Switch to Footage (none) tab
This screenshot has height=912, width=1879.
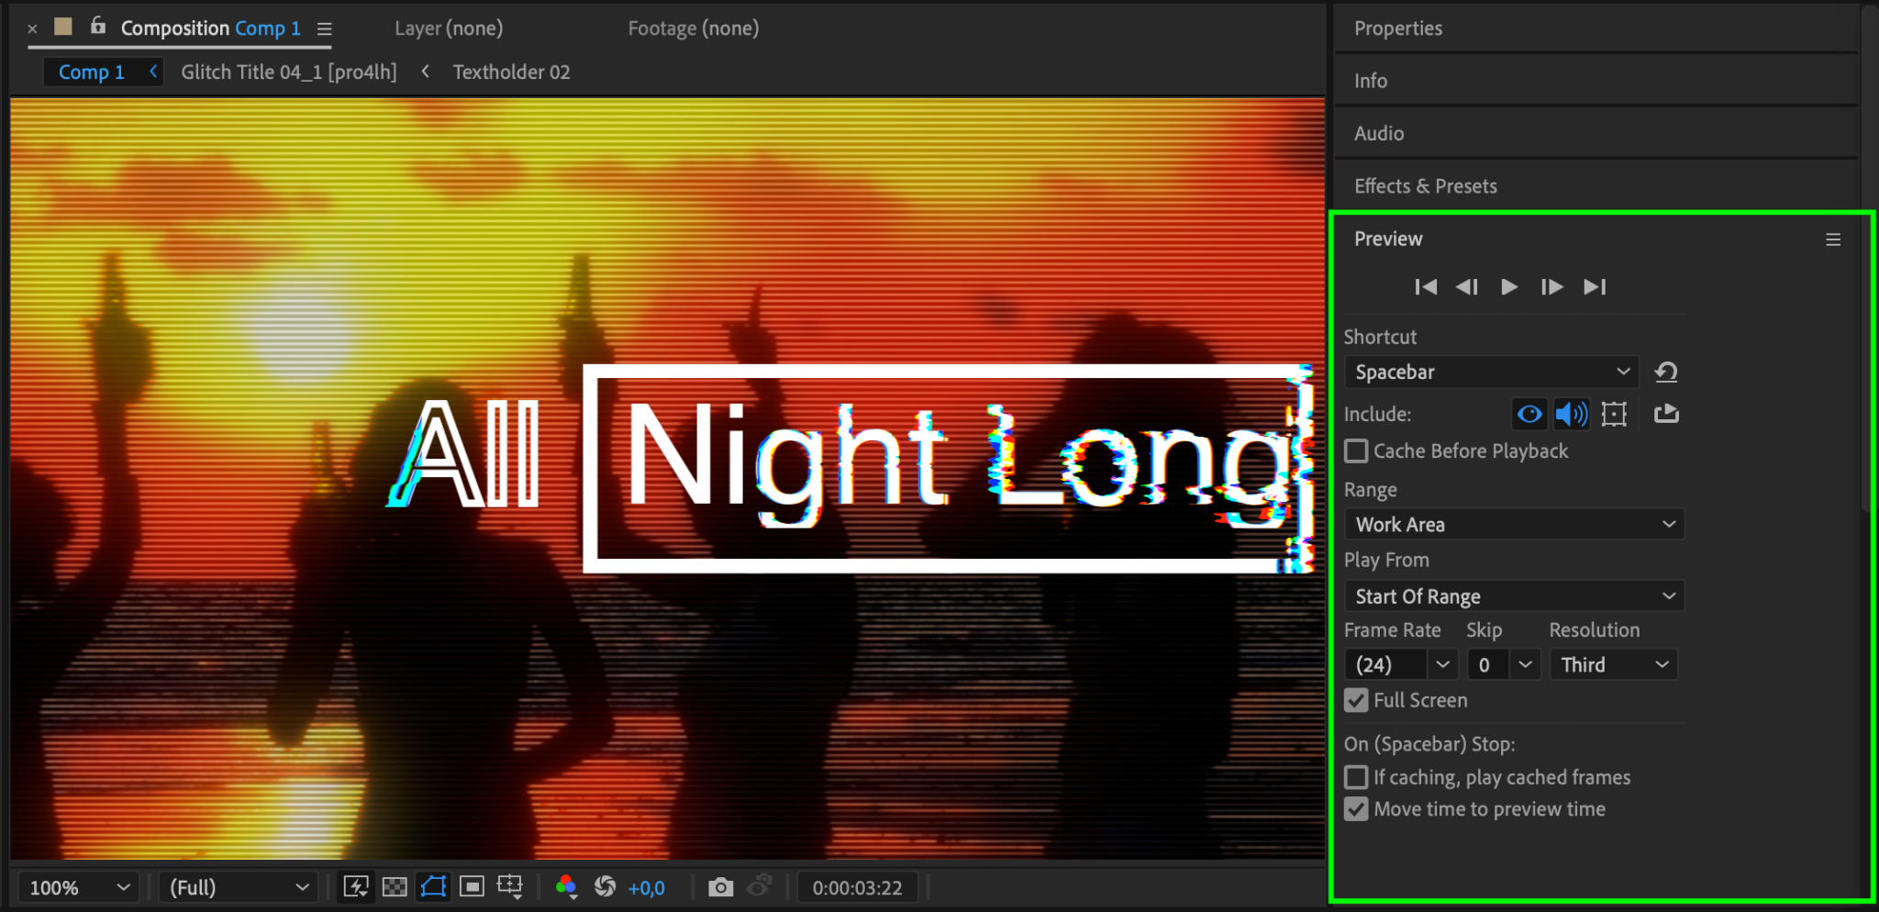(694, 28)
